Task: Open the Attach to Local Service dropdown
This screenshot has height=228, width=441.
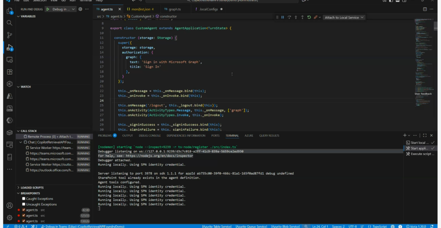Action: coord(345,17)
